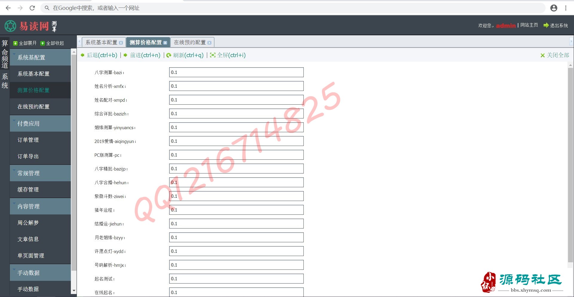Click the 网站主页 link

pos(529,25)
